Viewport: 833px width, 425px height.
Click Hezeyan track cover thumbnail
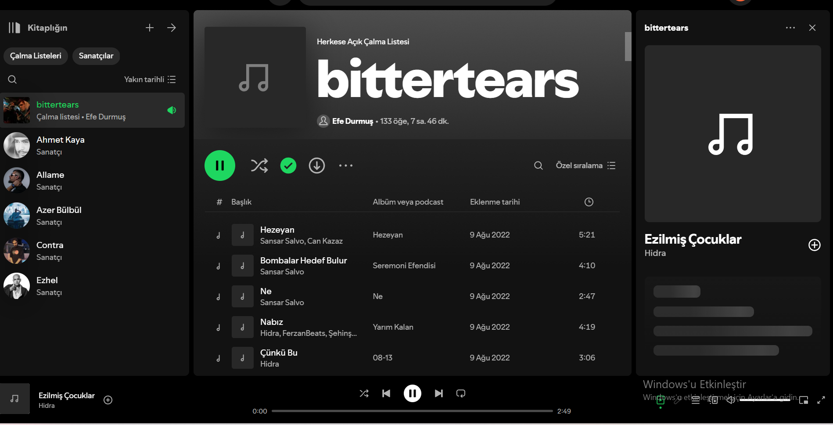(x=243, y=235)
